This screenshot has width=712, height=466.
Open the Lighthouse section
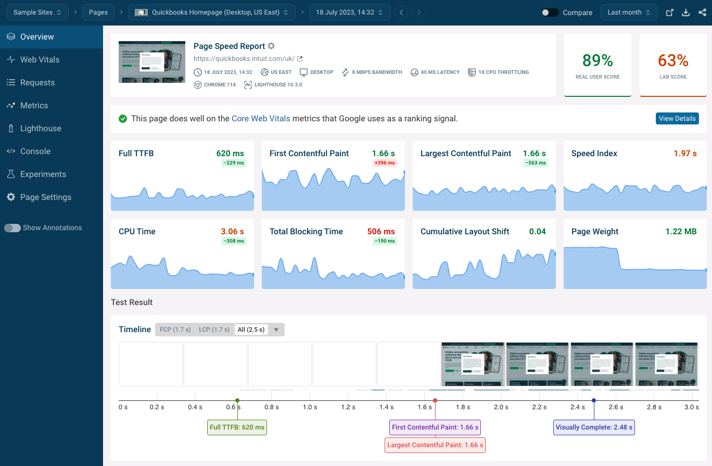click(x=52, y=129)
